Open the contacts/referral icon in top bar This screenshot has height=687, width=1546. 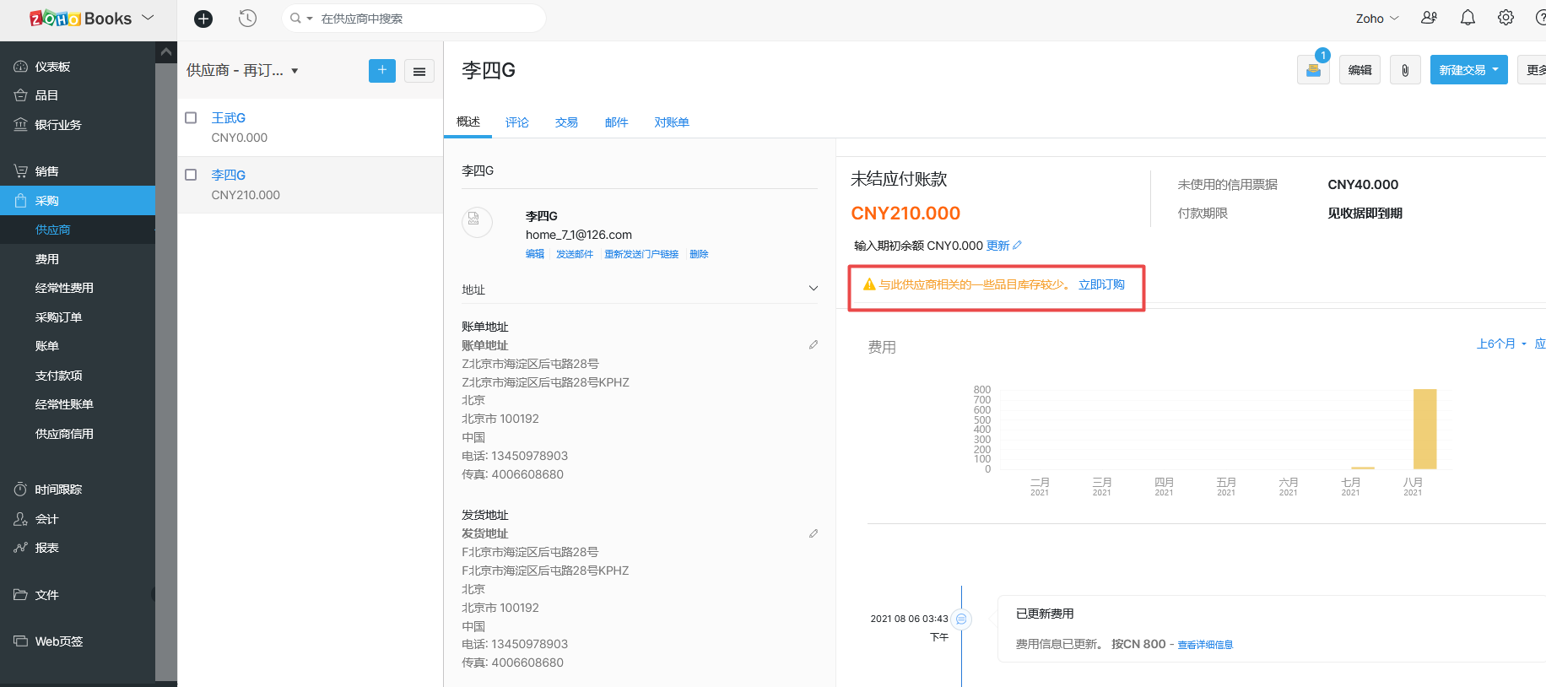click(1429, 18)
